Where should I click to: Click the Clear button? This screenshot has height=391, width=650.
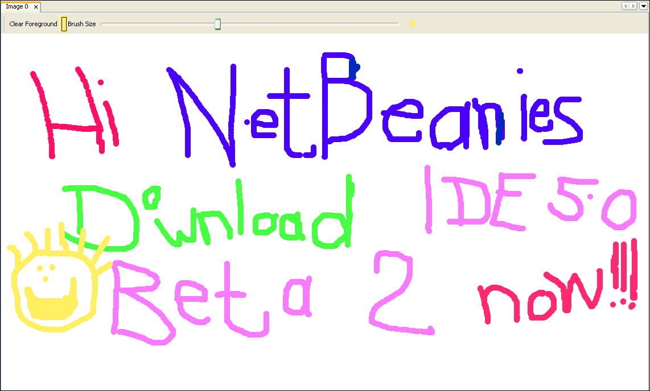point(16,24)
